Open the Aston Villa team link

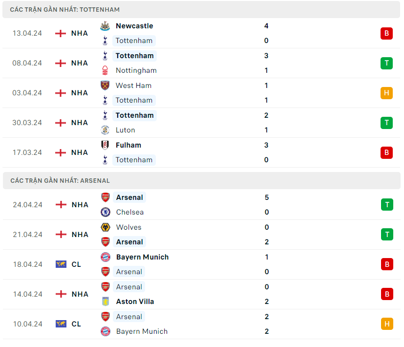[135, 302]
